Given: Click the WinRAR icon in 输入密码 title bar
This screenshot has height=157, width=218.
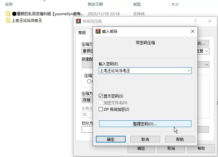Looking at the screenshot, I should 98,31.
